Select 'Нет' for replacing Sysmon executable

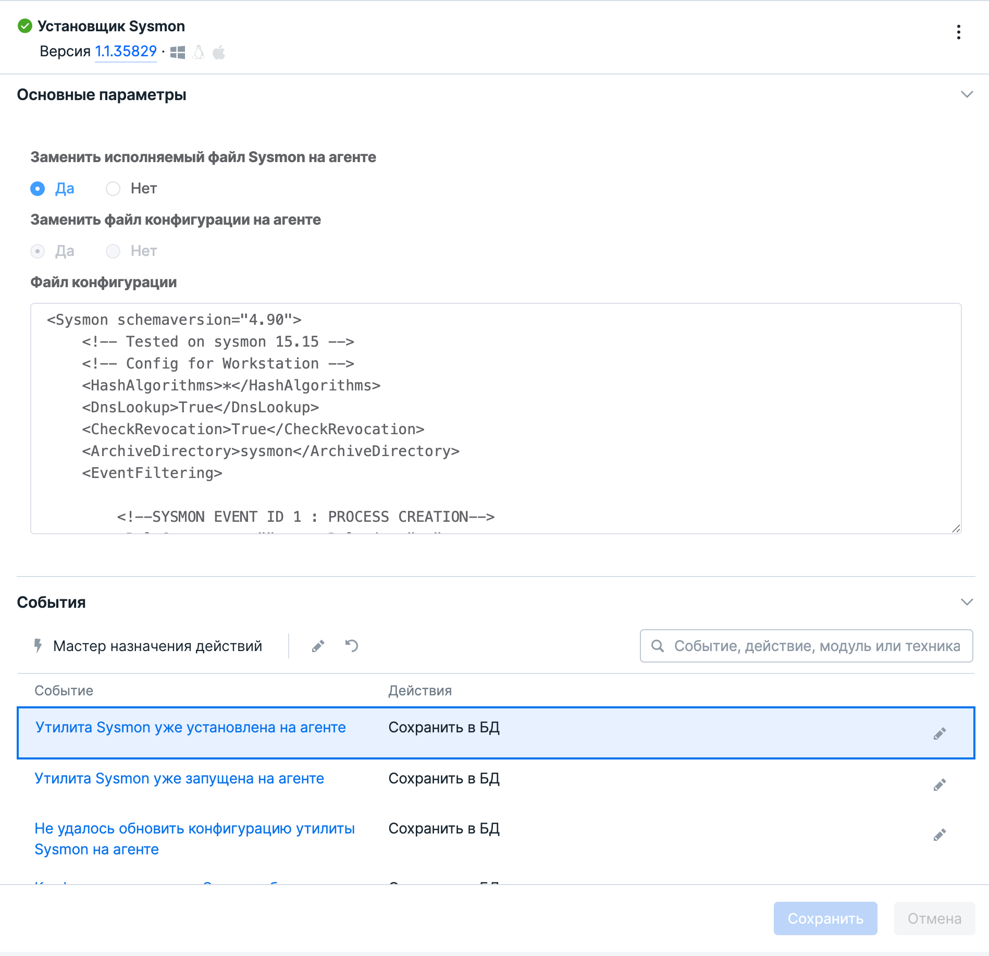click(x=113, y=189)
